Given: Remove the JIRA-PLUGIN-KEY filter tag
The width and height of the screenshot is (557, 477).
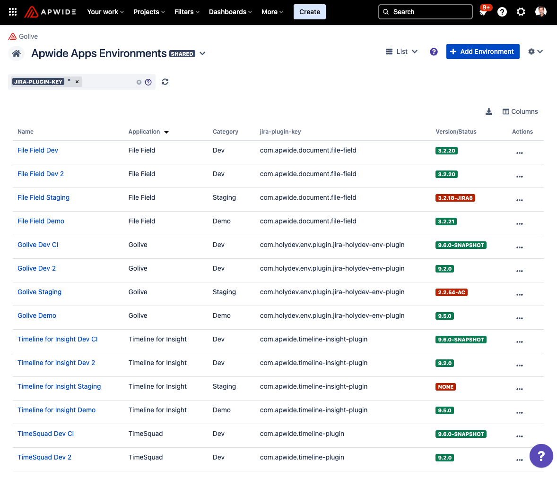Looking at the screenshot, I should pyautogui.click(x=77, y=82).
